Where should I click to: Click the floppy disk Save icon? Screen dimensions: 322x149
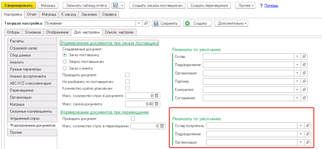pyautogui.click(x=156, y=23)
